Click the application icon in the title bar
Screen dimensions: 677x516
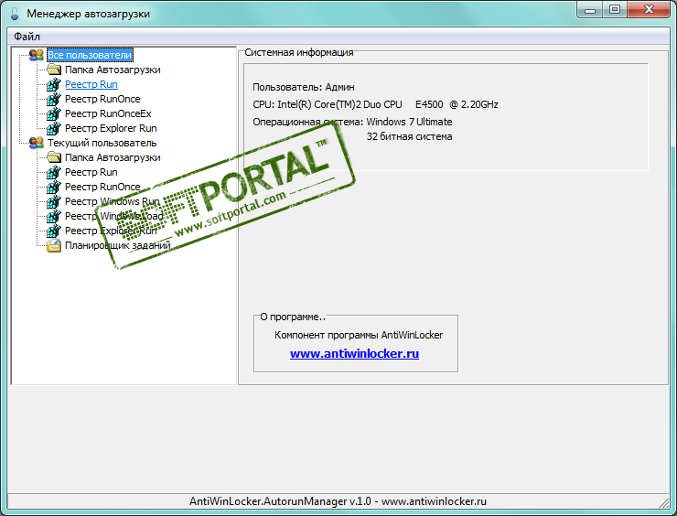[15, 14]
